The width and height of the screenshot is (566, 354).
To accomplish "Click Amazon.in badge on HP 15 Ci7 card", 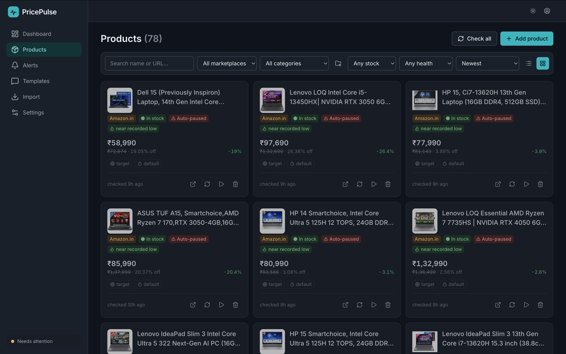I will [426, 118].
